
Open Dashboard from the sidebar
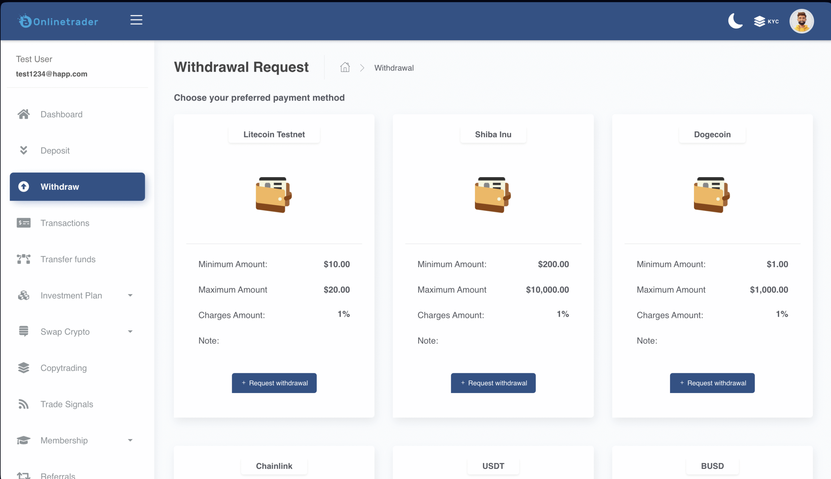tap(77, 114)
